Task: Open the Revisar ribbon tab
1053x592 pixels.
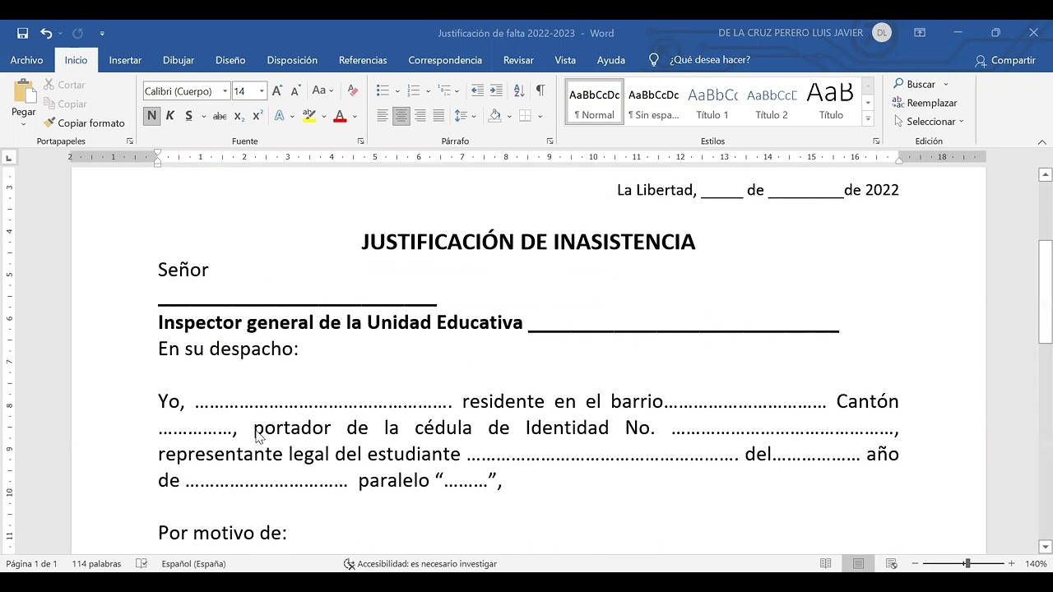Action: pos(518,60)
